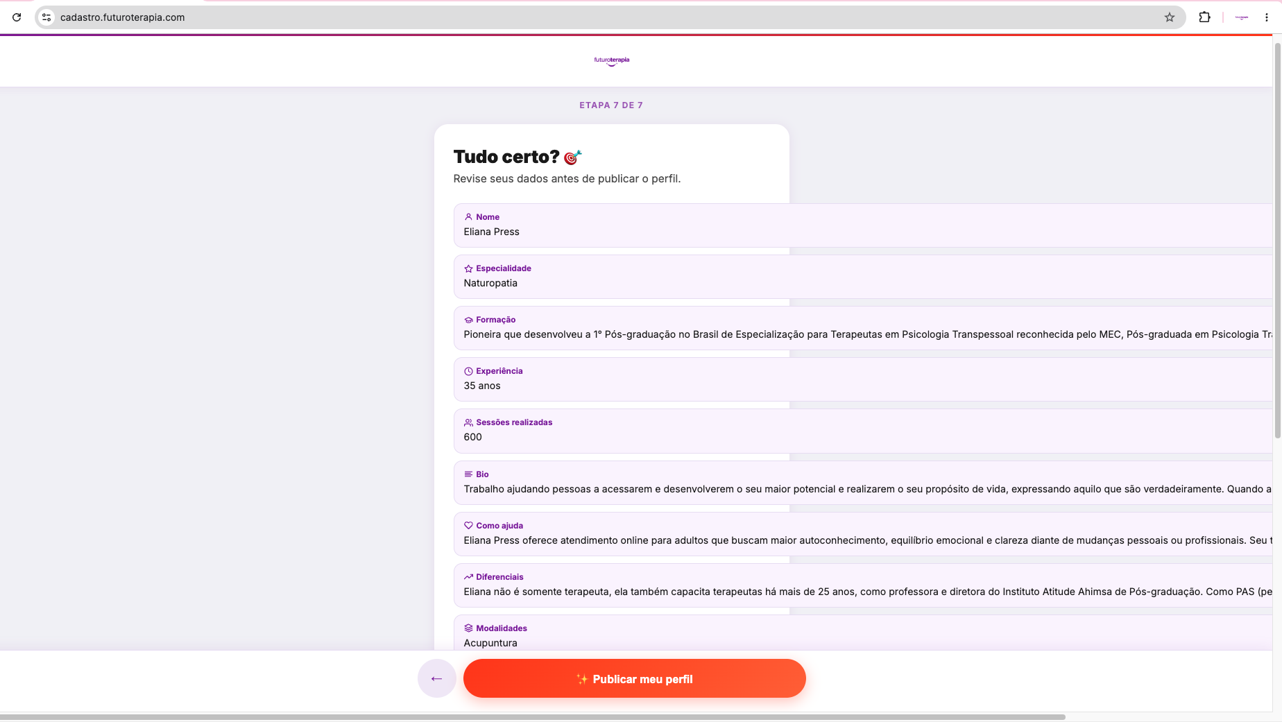Bookmark this page with star icon
The image size is (1282, 722).
pos(1170,17)
